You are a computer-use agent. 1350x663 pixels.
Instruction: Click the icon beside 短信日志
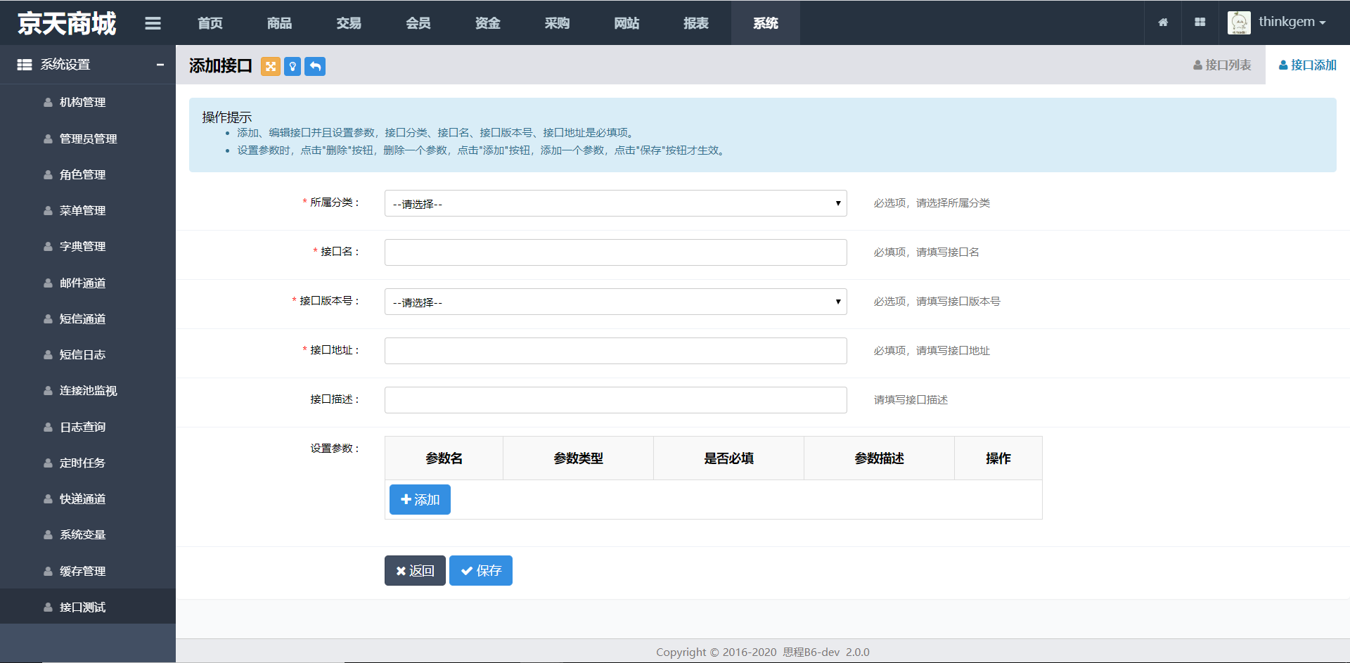[x=48, y=355]
